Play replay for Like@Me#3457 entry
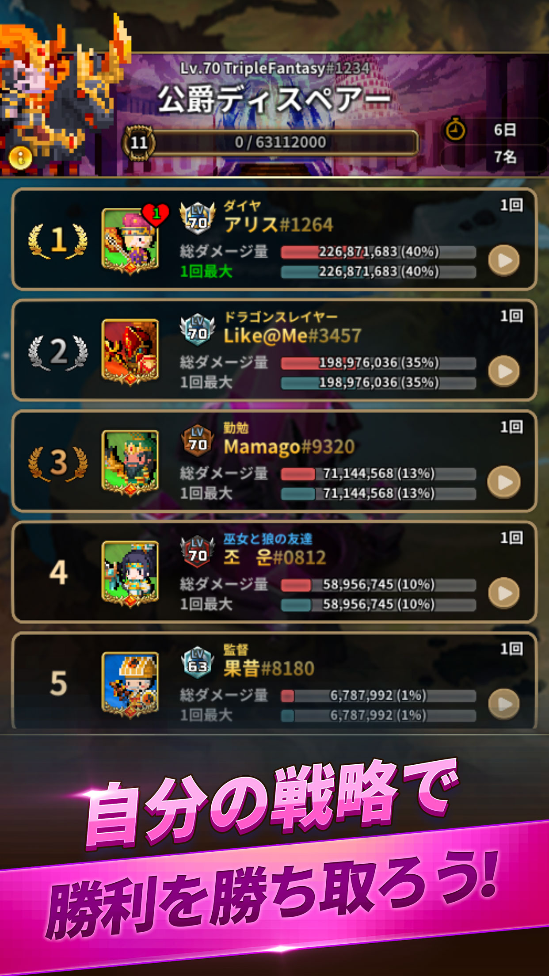The width and height of the screenshot is (549, 976). pos(504,371)
